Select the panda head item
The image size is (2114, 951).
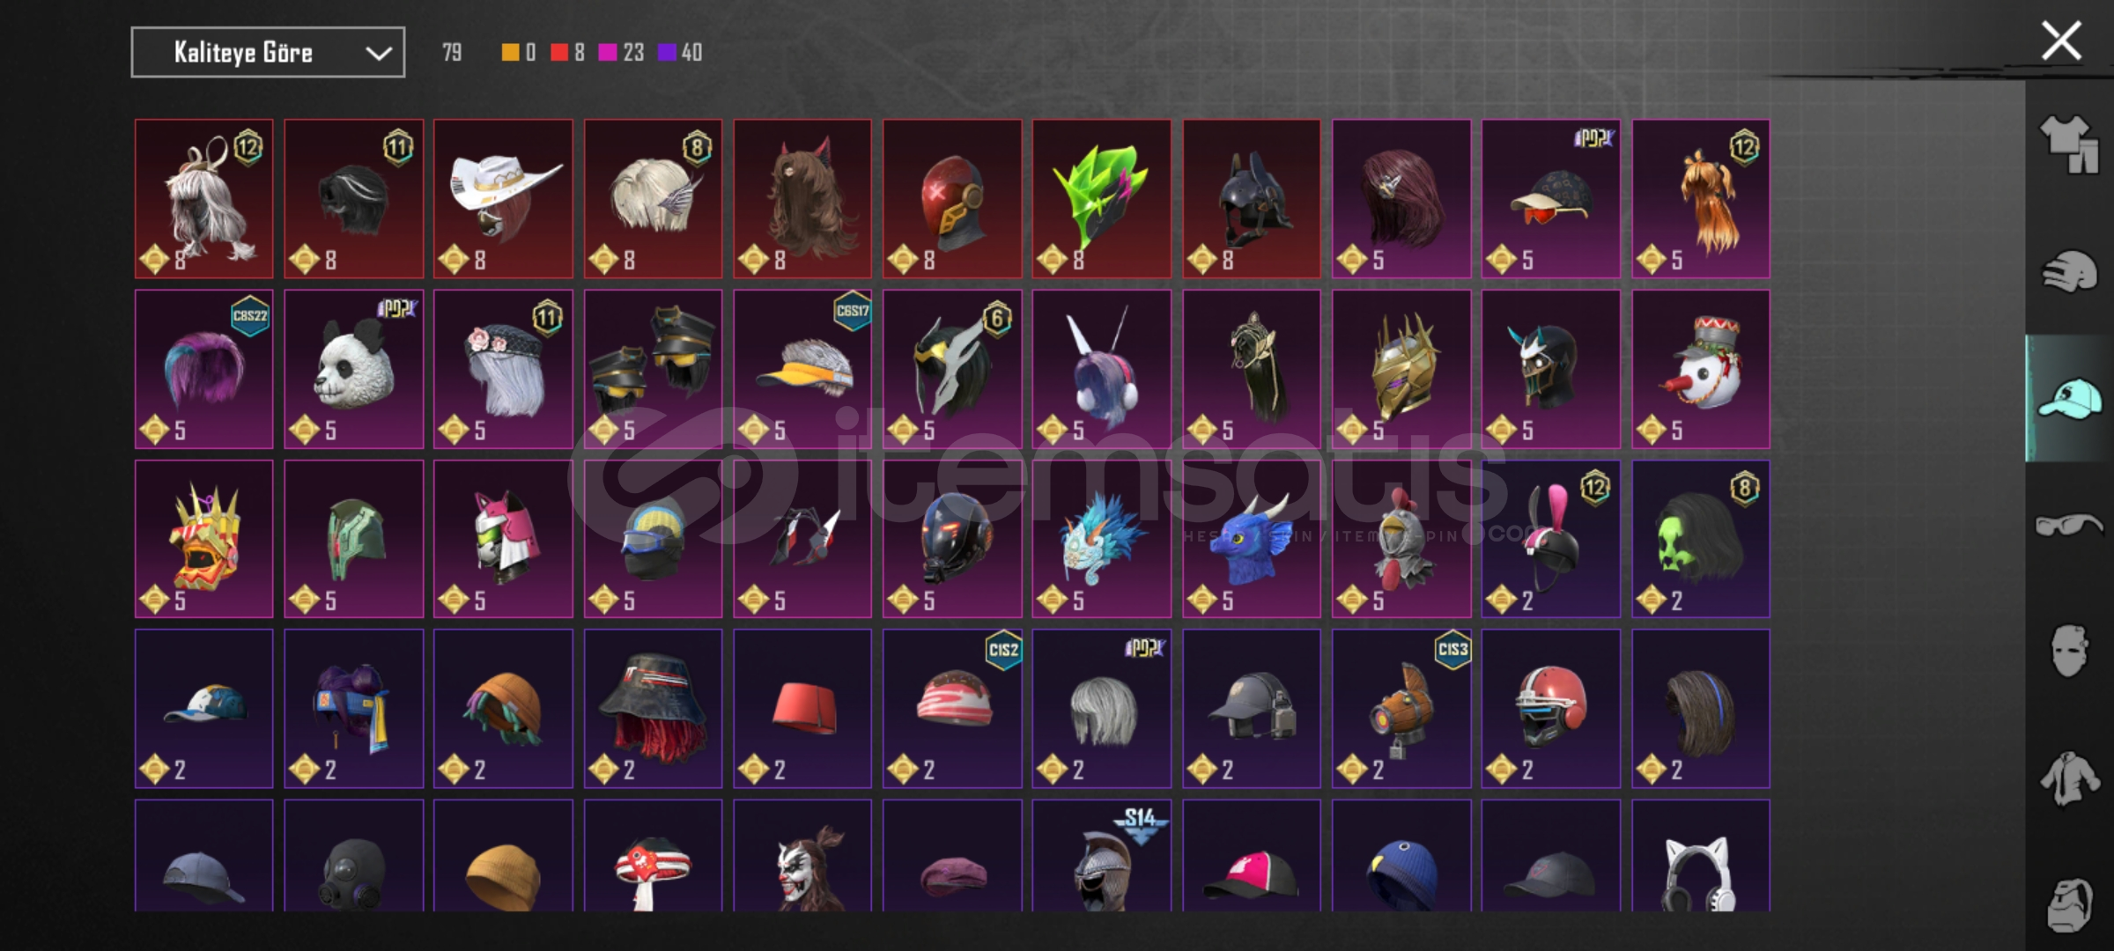[353, 369]
